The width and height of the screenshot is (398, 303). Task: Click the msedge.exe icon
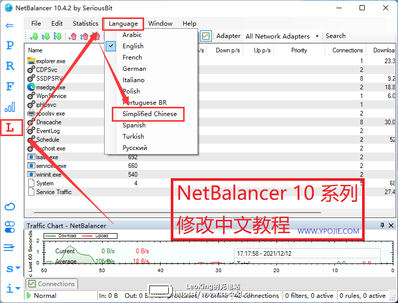[x=31, y=87]
